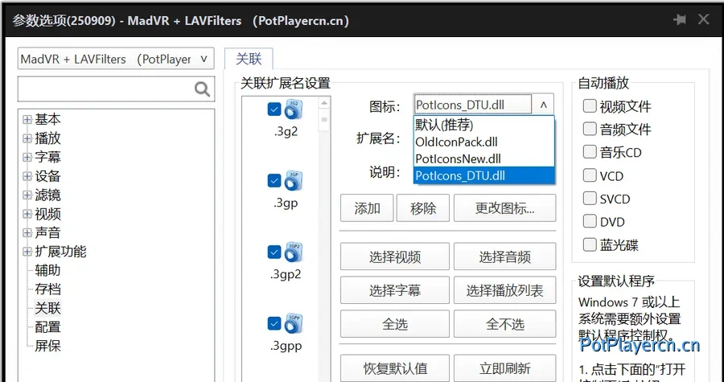Expand the 基本 tree node
724x382 pixels.
[27, 120]
